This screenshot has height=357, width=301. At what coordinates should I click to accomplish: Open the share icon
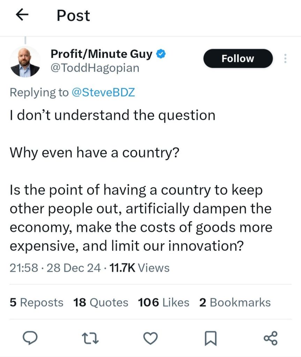[271, 338]
